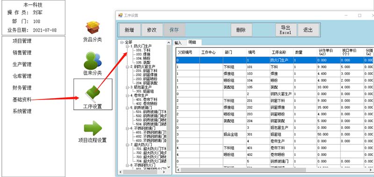Open the 货品分类 box icon
The height and width of the screenshot is (177, 374).
pyautogui.click(x=93, y=28)
